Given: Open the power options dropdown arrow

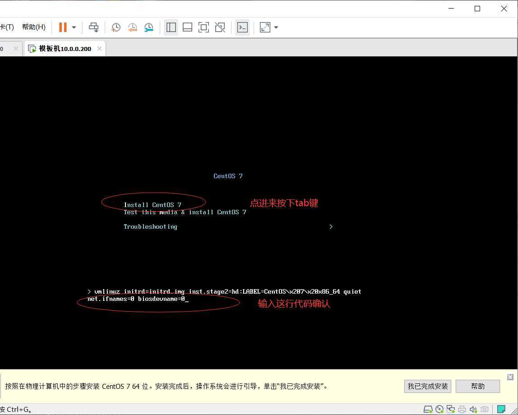Looking at the screenshot, I should click(x=74, y=28).
